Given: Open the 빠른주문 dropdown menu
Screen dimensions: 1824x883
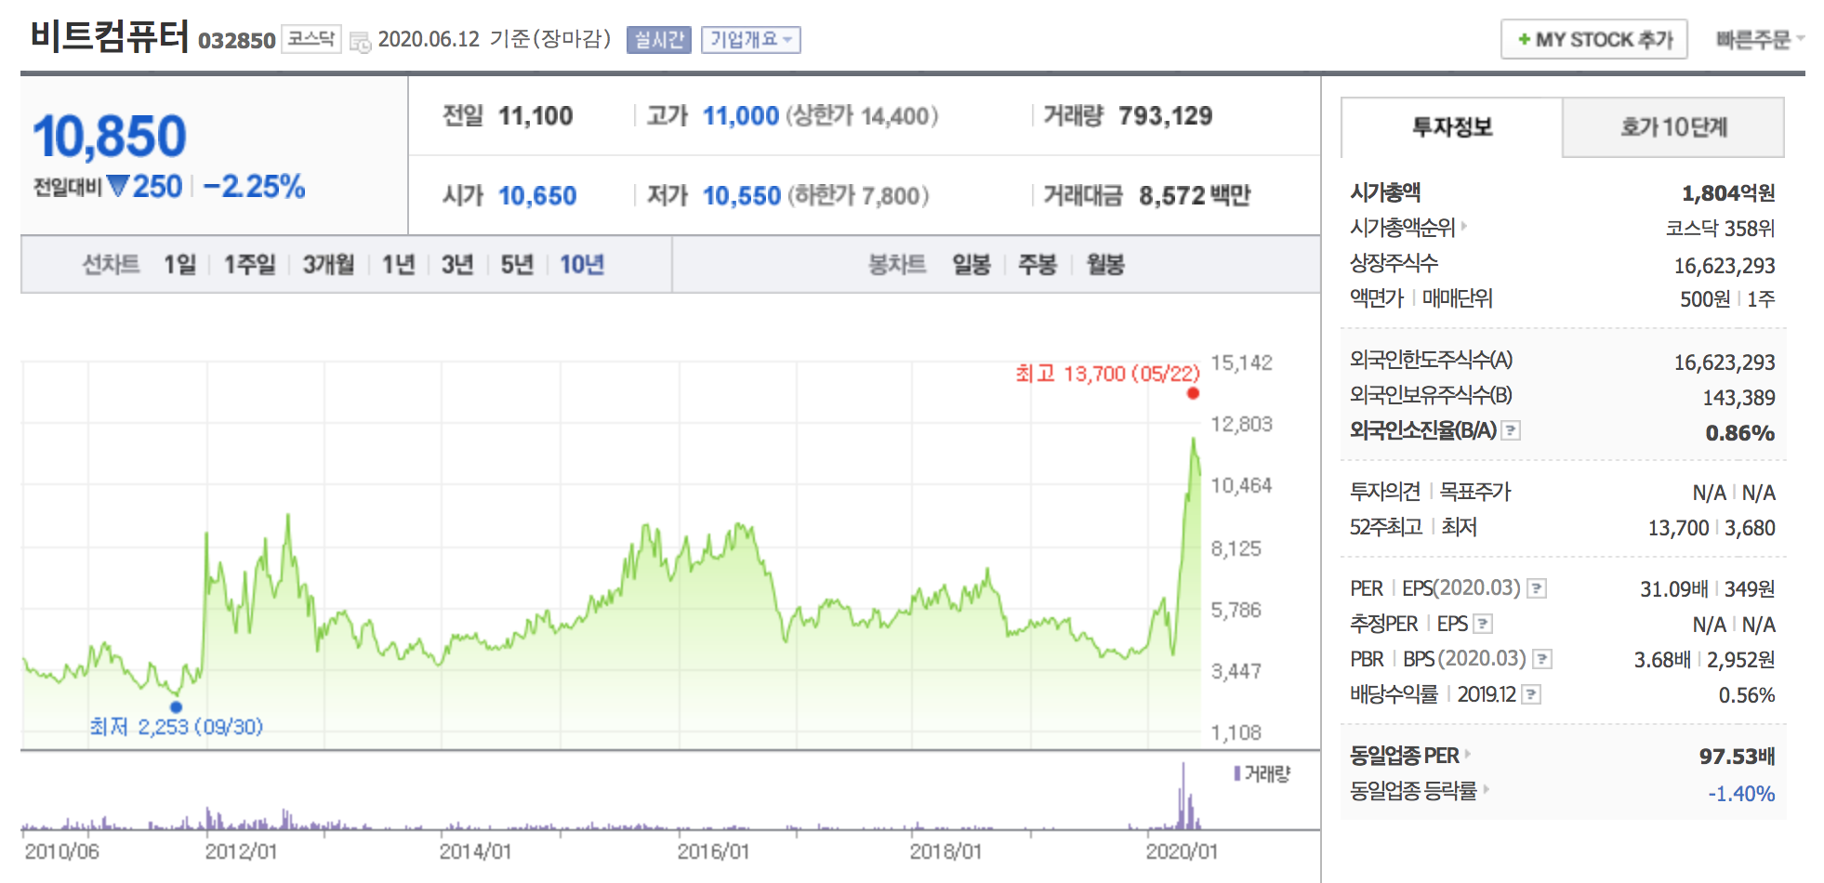Looking at the screenshot, I should point(1760,40).
